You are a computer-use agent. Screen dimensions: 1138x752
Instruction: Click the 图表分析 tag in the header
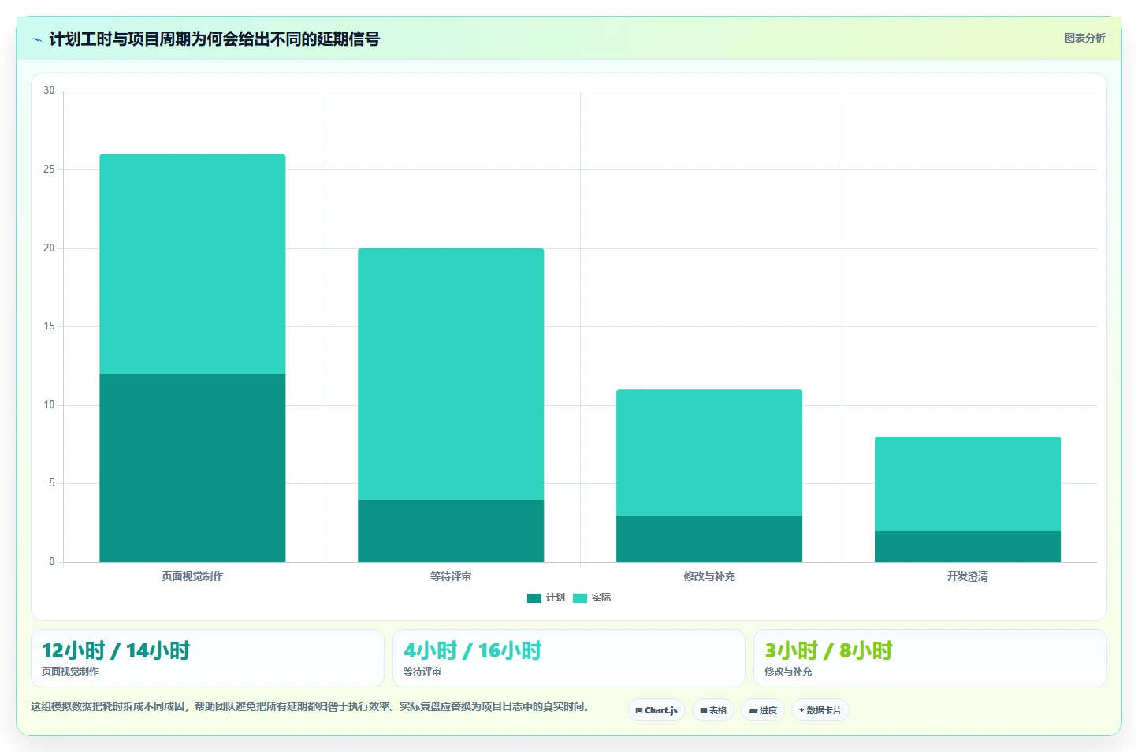[x=1084, y=38]
